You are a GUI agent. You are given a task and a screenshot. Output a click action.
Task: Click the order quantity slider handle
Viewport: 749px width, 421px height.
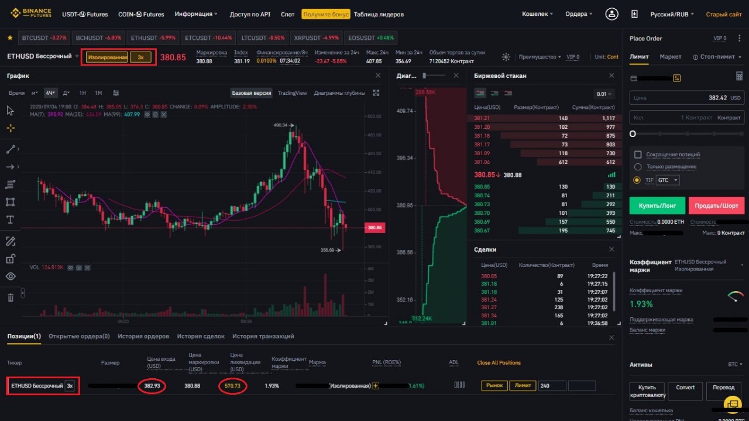point(633,134)
